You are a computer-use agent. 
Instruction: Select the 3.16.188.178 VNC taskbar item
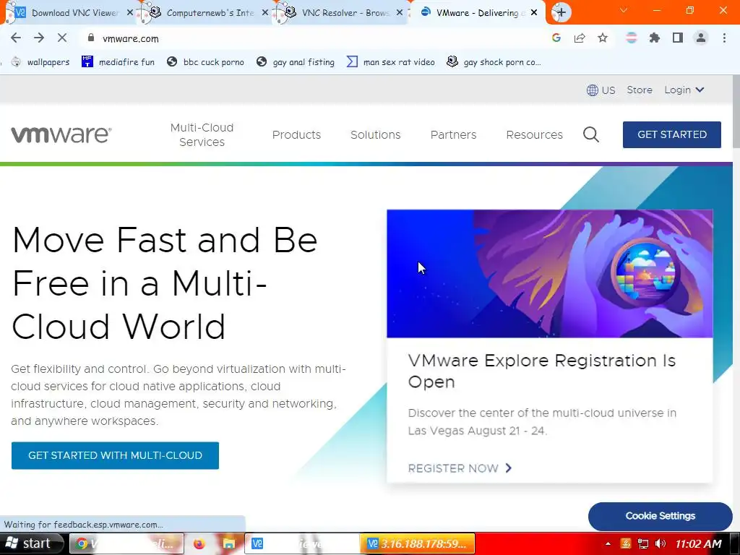(x=417, y=543)
